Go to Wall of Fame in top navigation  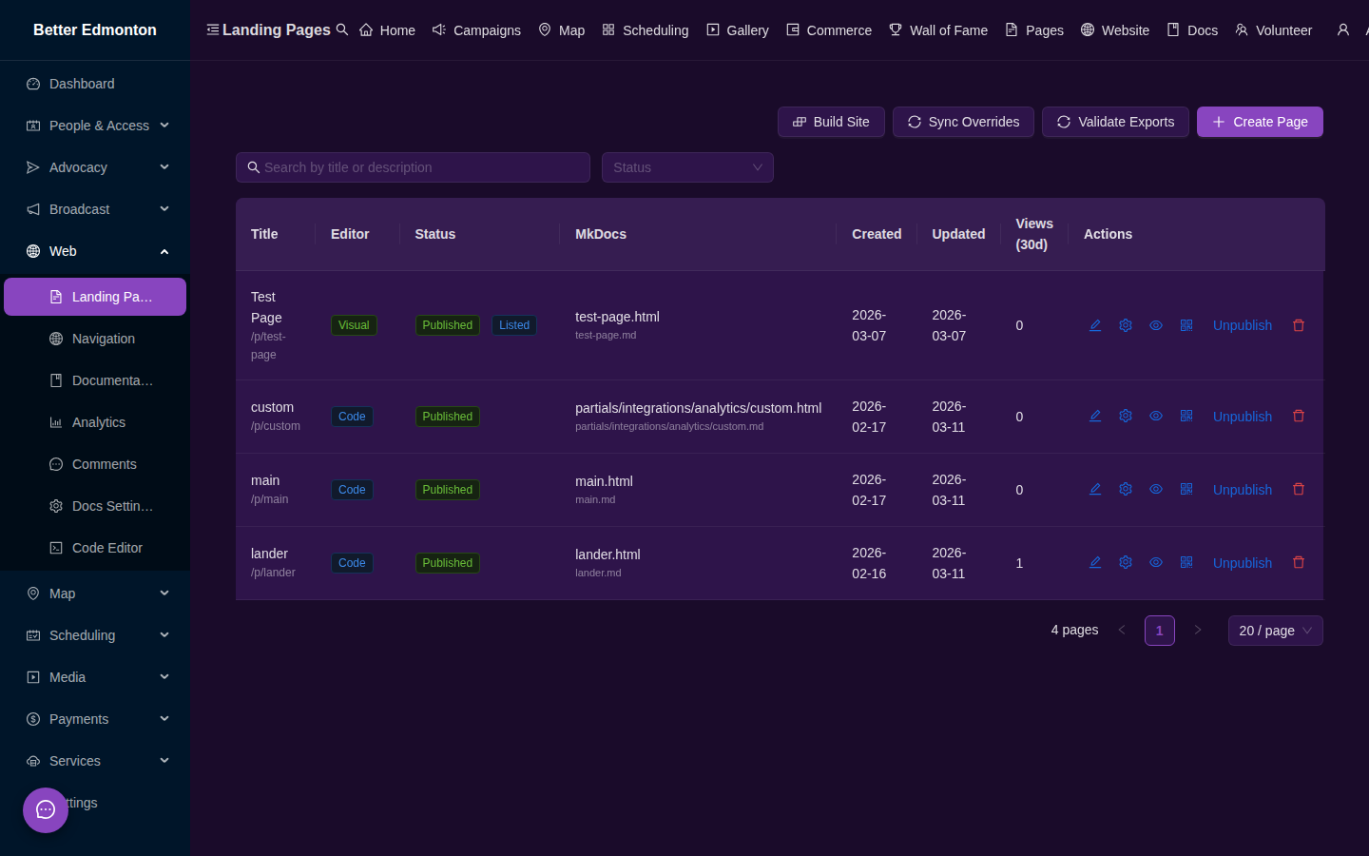click(x=938, y=30)
